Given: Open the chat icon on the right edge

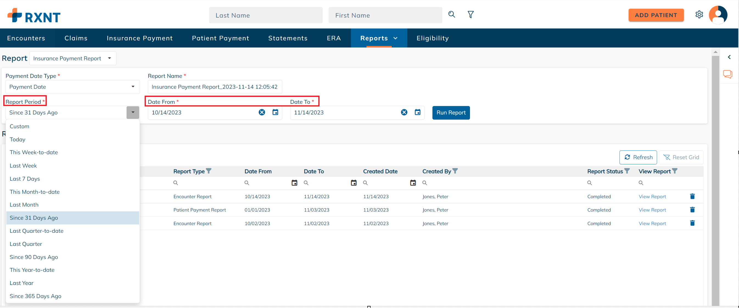Looking at the screenshot, I should point(728,74).
